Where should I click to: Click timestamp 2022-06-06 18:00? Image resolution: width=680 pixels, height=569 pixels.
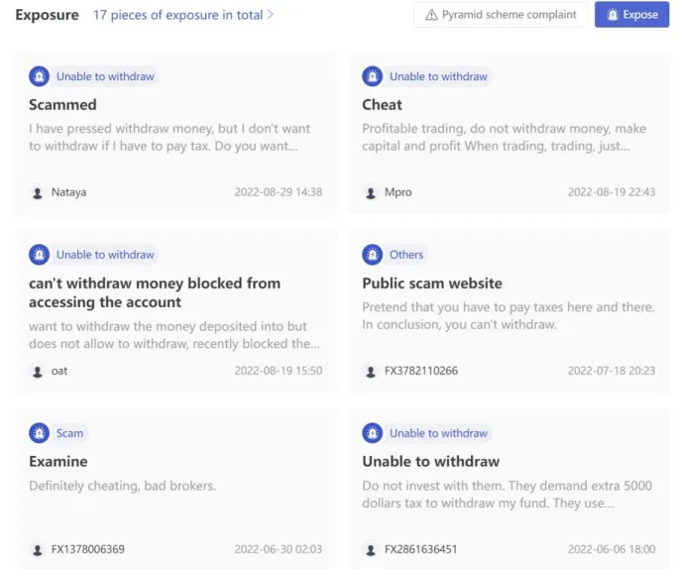tap(612, 549)
